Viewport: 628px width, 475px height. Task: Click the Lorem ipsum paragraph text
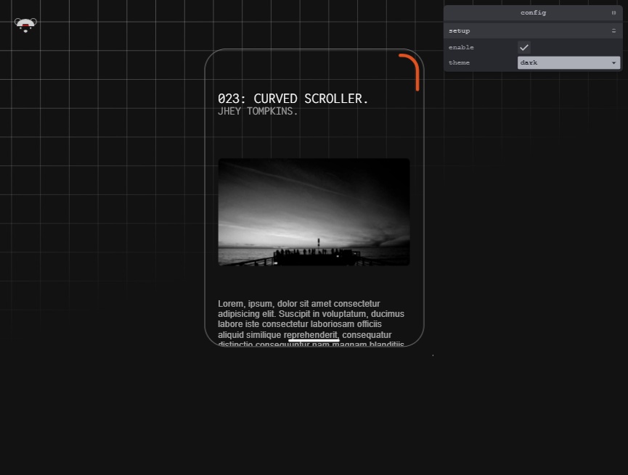click(x=311, y=322)
